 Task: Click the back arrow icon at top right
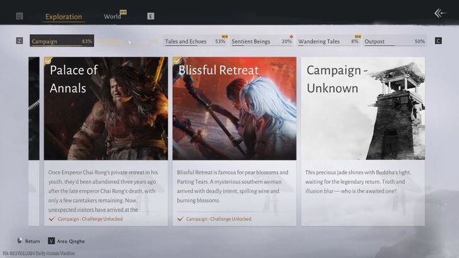[440, 13]
